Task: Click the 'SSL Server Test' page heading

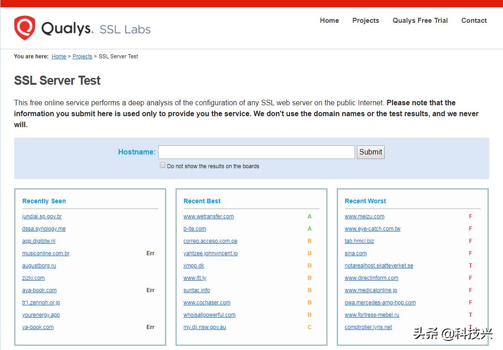Action: [57, 80]
